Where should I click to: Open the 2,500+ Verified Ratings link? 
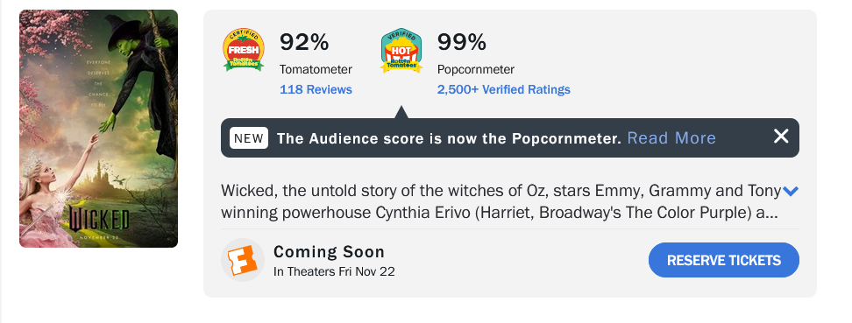click(x=504, y=89)
